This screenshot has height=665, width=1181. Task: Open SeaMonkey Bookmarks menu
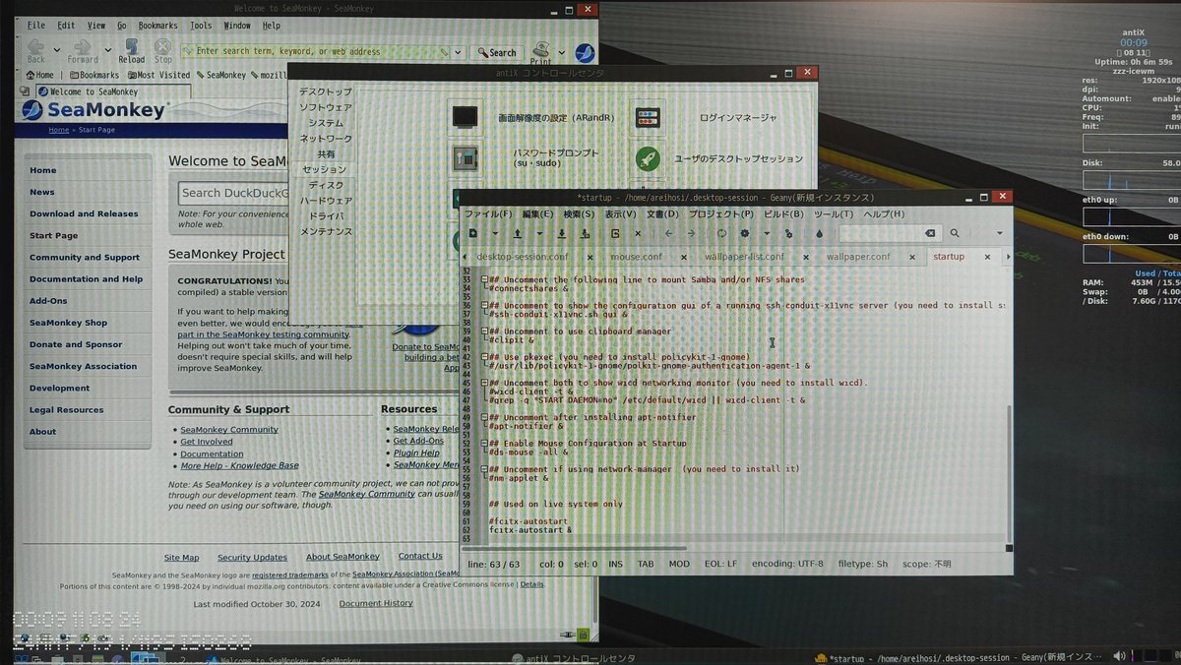(x=158, y=26)
